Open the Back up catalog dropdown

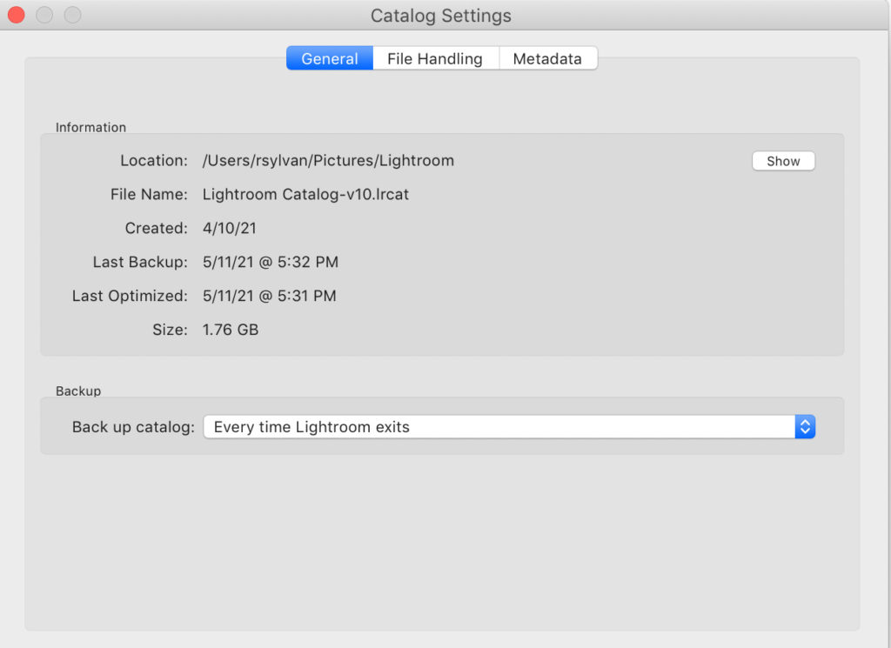(499, 427)
